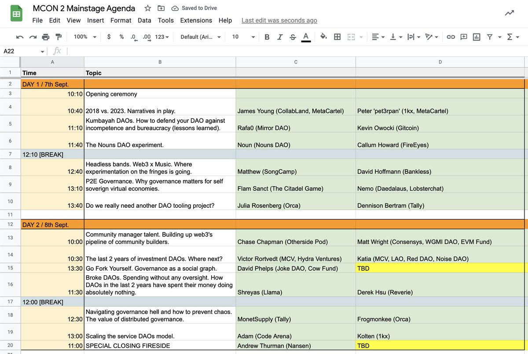
Task: Select cell 'Opening ceremony'
Action: (x=160, y=94)
